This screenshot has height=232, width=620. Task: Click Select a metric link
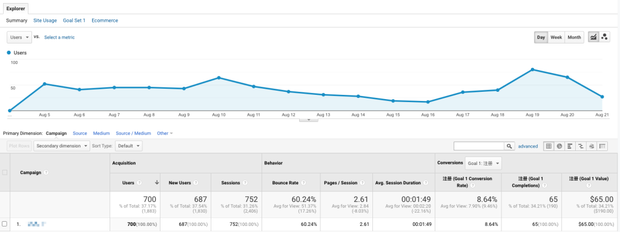[59, 37]
